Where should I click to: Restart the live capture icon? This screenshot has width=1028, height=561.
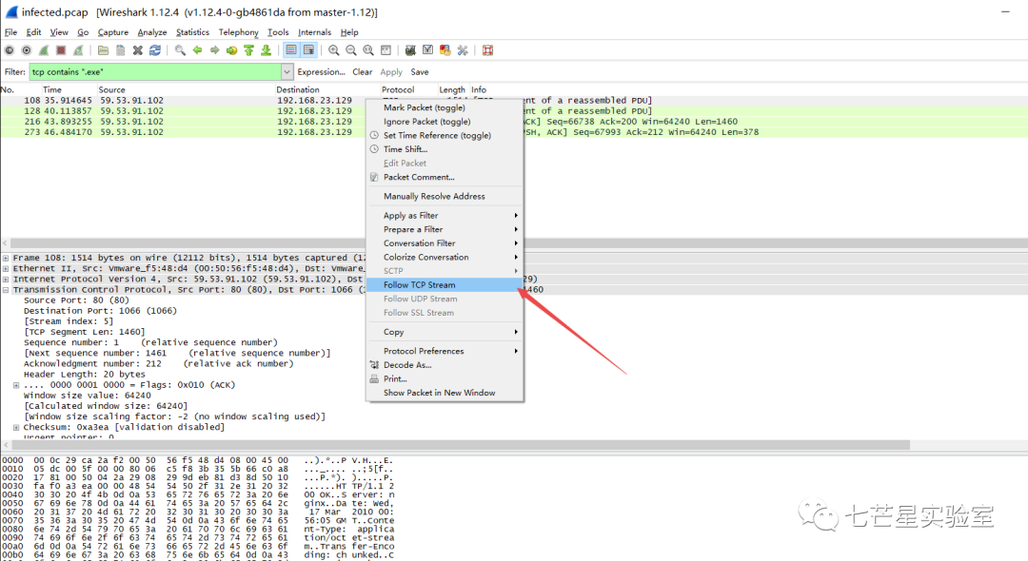coord(78,50)
